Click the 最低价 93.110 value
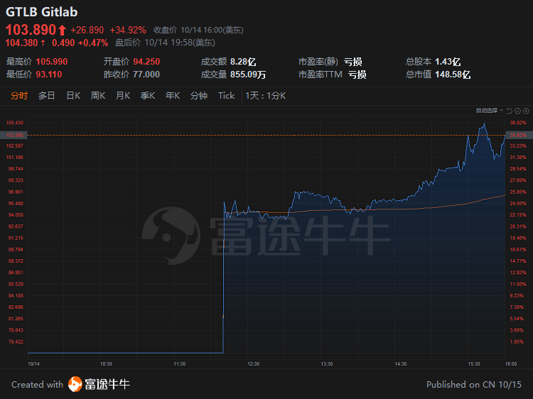Viewport: 533px width, 399px height. click(49, 75)
